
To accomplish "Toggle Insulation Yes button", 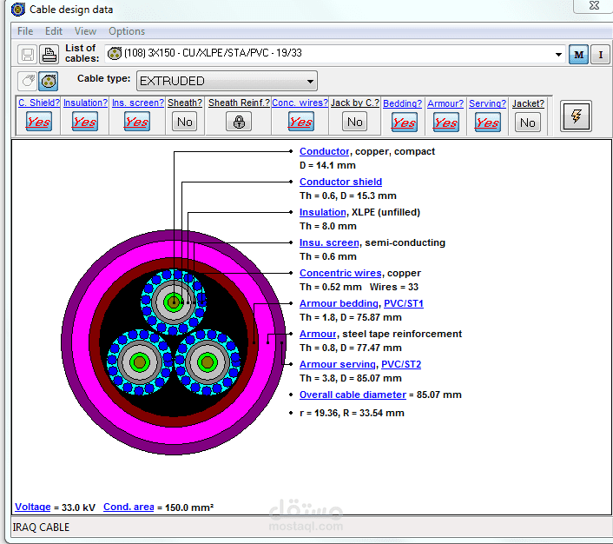I will point(85,122).
